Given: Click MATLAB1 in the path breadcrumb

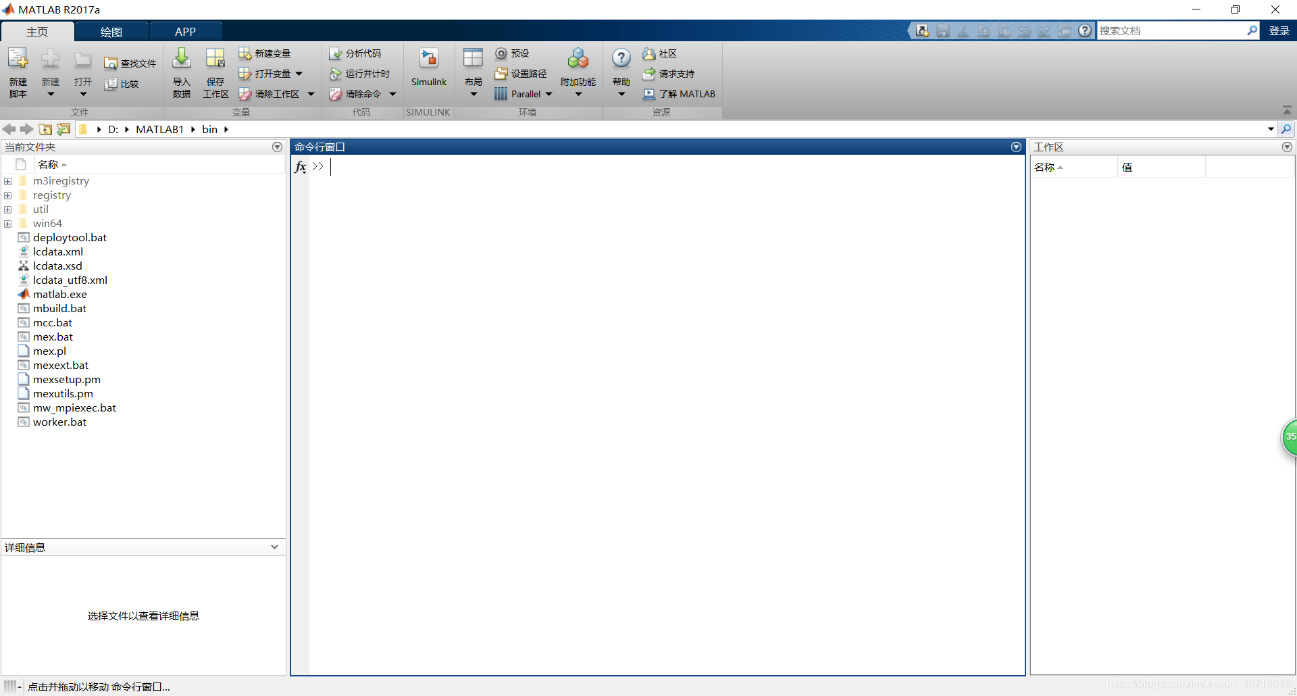Looking at the screenshot, I should pyautogui.click(x=159, y=129).
